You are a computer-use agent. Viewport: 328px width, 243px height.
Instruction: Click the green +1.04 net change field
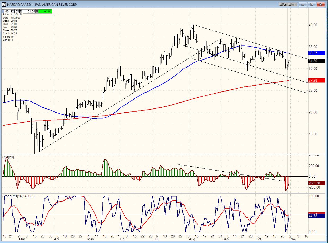45,11
